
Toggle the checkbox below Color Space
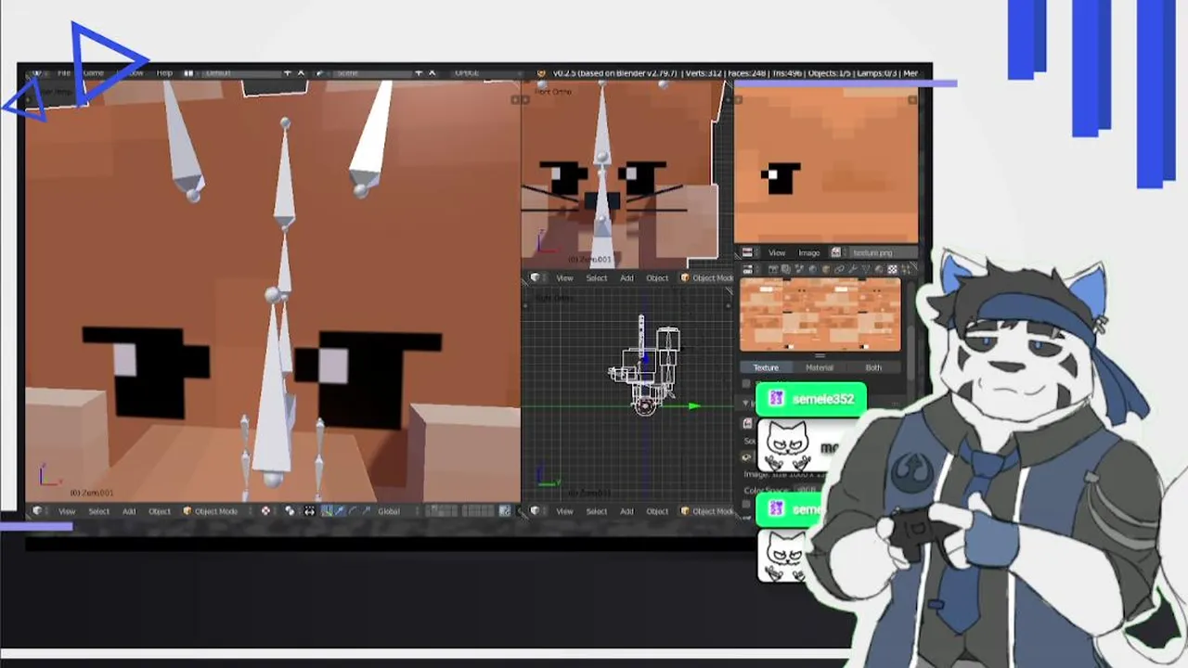pos(745,505)
